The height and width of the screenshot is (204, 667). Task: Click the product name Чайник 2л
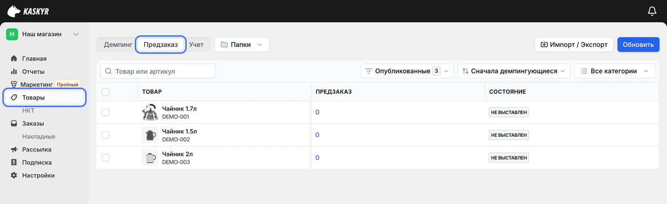click(177, 154)
